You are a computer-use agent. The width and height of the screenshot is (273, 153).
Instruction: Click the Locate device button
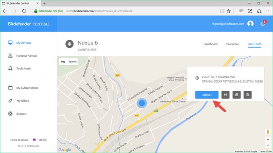click(x=207, y=95)
